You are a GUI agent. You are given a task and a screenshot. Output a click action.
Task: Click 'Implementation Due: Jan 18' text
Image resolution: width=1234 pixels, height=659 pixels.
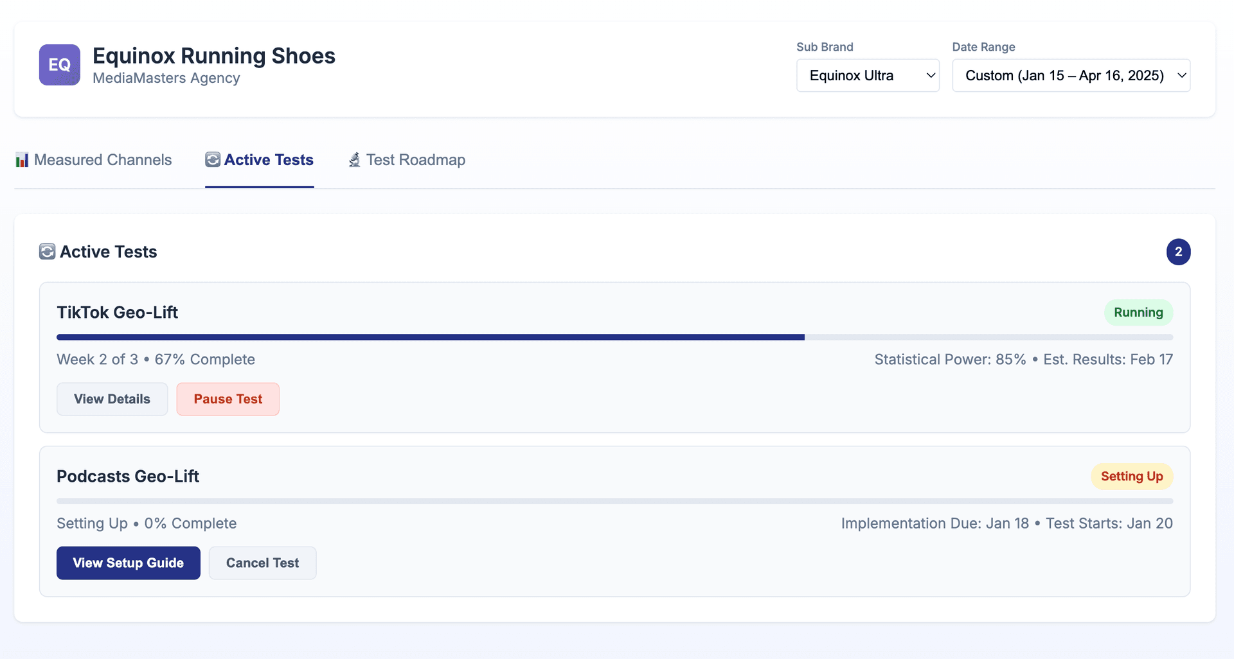tap(935, 523)
